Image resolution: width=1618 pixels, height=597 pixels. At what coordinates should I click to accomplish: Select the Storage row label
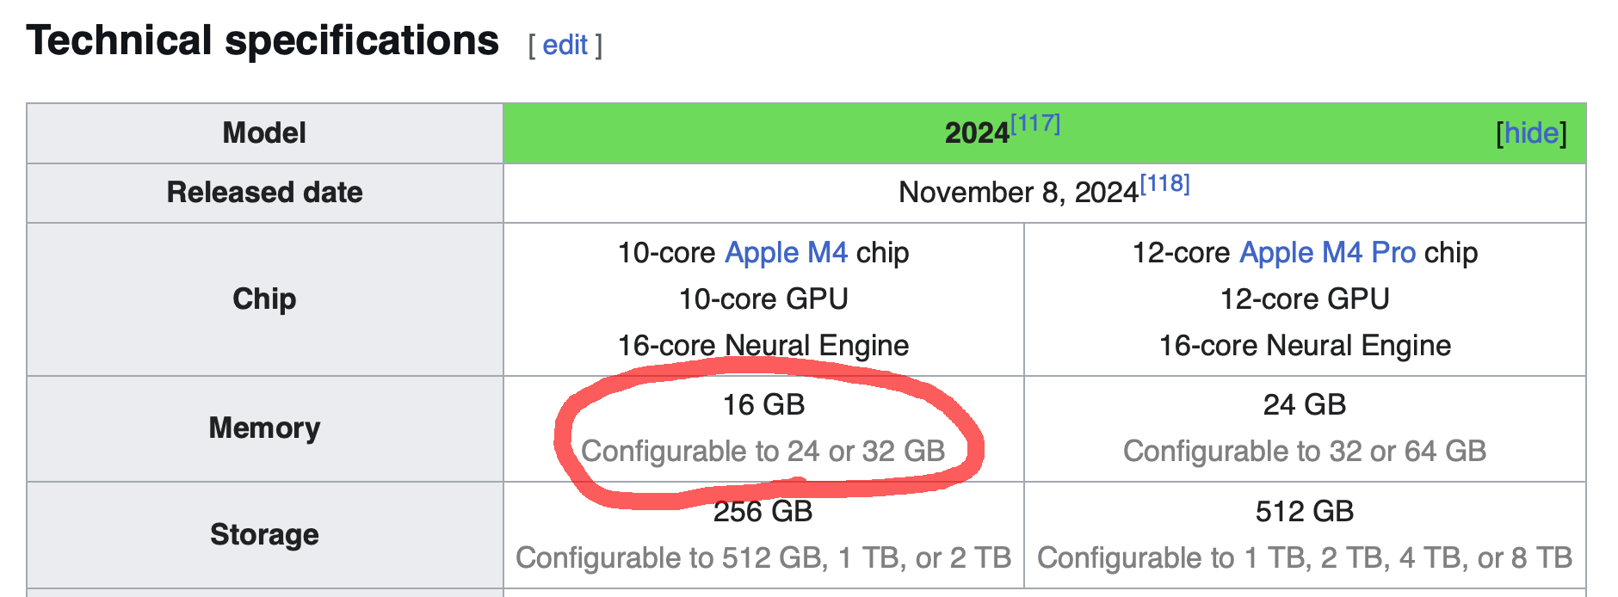pyautogui.click(x=263, y=533)
